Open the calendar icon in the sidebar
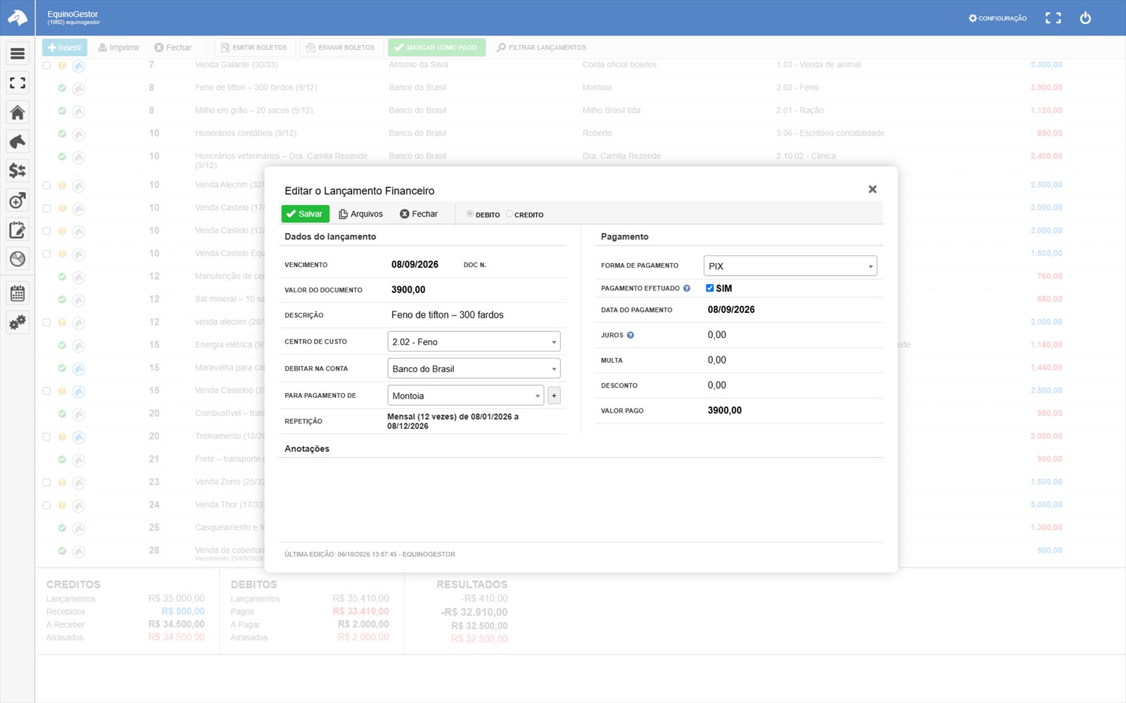1126x703 pixels. [x=18, y=293]
